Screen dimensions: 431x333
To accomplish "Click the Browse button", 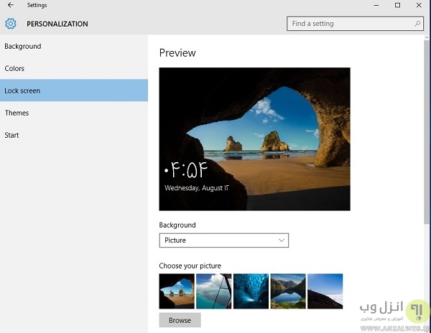I will coord(180,320).
